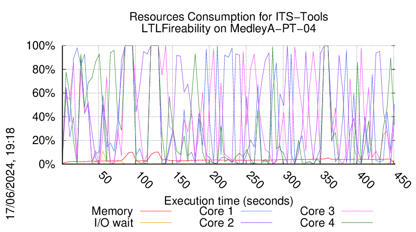Click the magenta Core 3 legend line
416x232 pixels.
pos(357,211)
